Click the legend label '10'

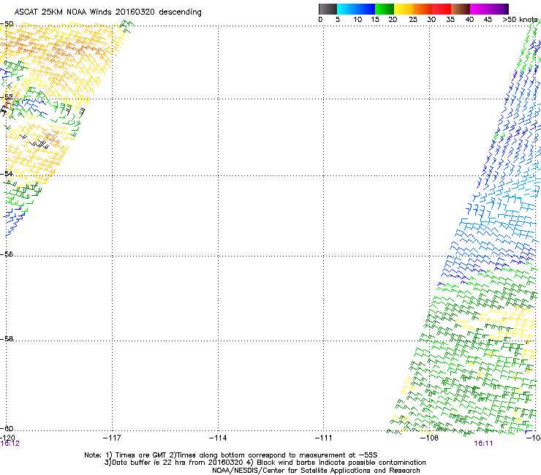pyautogui.click(x=357, y=20)
